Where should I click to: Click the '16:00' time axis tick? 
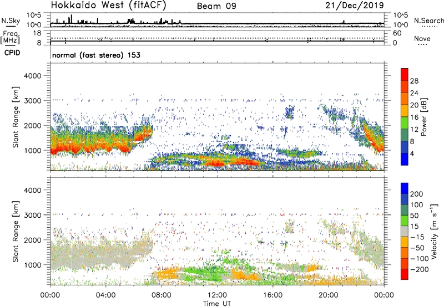pos(273,295)
